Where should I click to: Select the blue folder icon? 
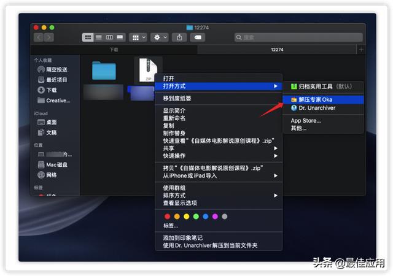tap(104, 71)
